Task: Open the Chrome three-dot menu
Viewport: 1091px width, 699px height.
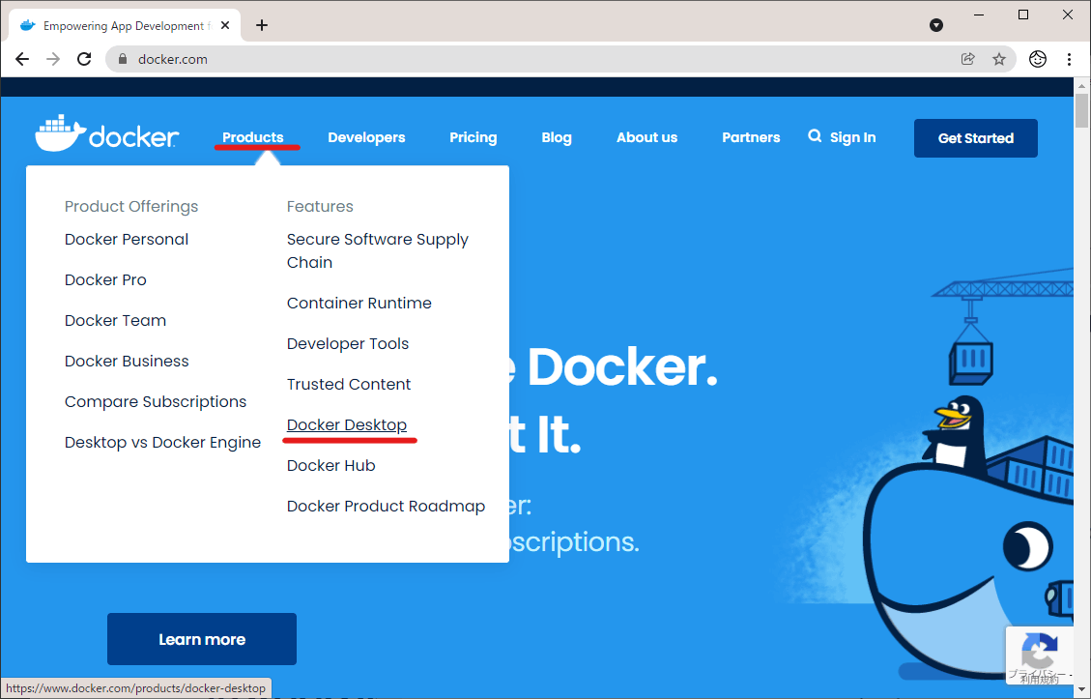Action: [x=1070, y=59]
